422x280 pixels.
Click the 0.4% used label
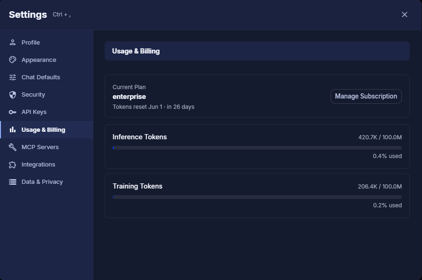pyautogui.click(x=387, y=156)
